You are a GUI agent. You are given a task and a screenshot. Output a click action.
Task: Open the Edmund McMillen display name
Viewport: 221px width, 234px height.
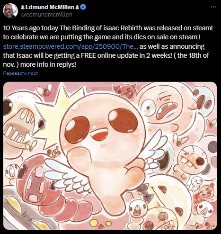(50, 7)
